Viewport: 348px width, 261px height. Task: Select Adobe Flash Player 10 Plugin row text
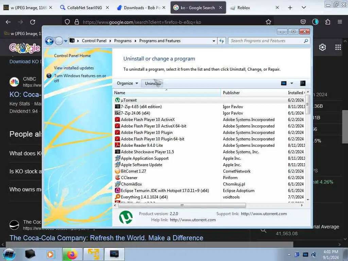pyautogui.click(x=147, y=133)
